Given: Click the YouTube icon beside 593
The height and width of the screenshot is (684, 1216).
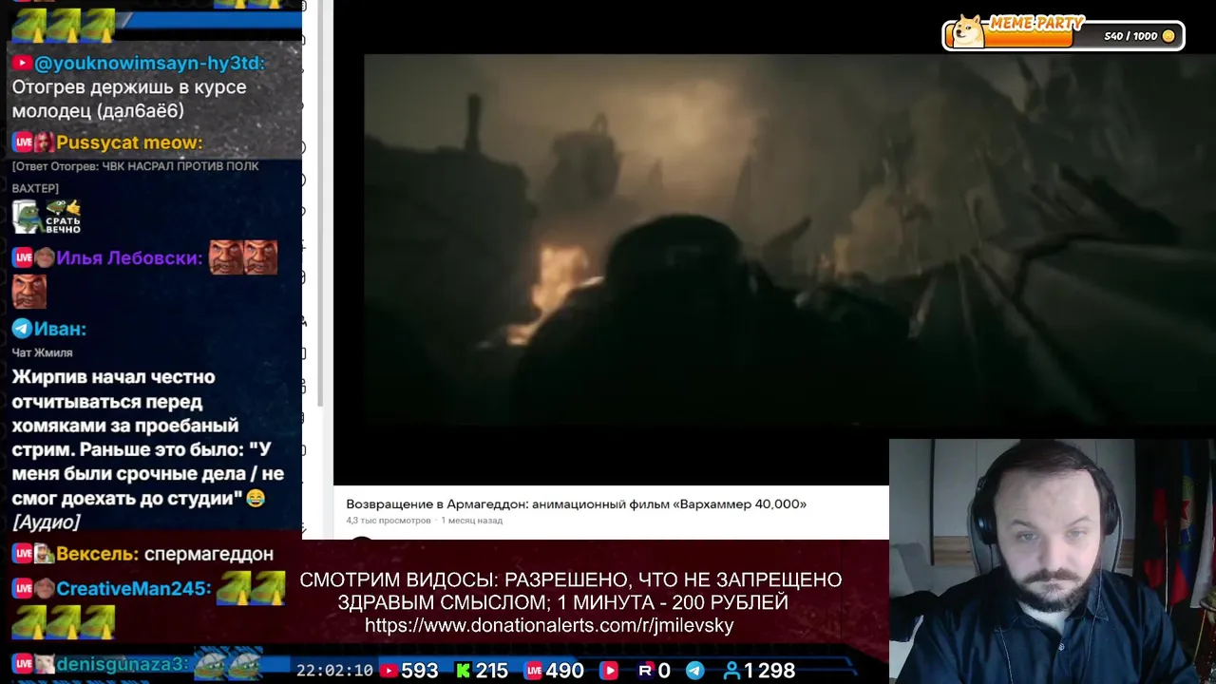Looking at the screenshot, I should pos(389,671).
